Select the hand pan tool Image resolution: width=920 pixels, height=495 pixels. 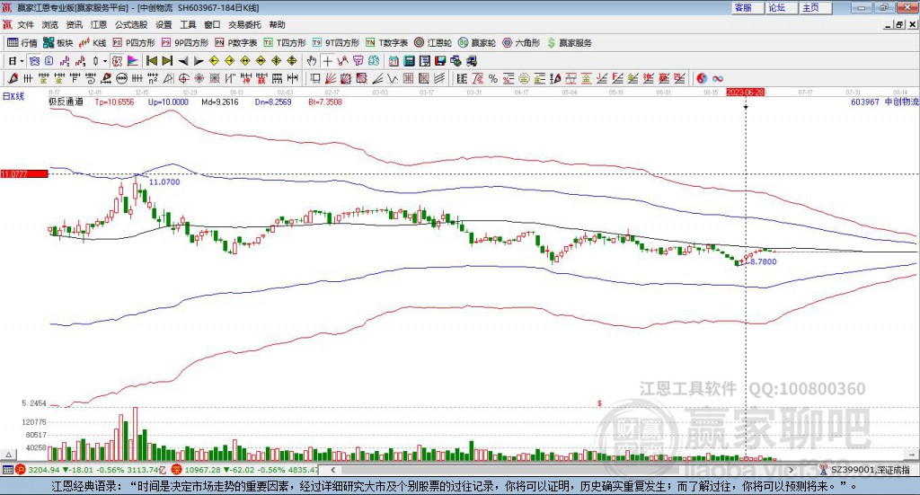pos(312,61)
